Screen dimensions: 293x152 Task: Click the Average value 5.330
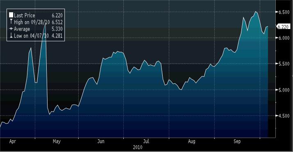click(57, 29)
